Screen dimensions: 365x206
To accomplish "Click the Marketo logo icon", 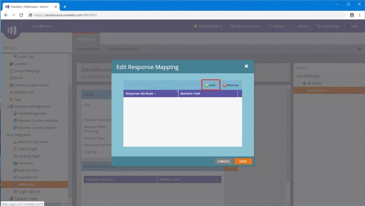I will pos(12,30).
